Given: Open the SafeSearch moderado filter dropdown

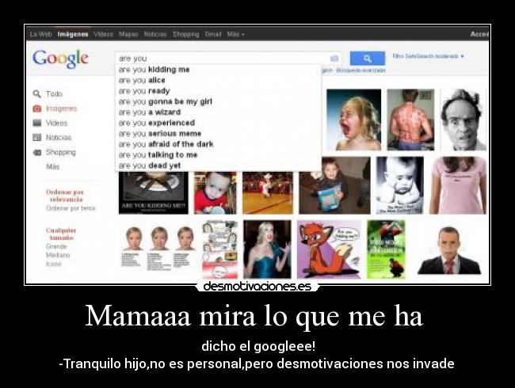Looking at the screenshot, I should pos(429,56).
